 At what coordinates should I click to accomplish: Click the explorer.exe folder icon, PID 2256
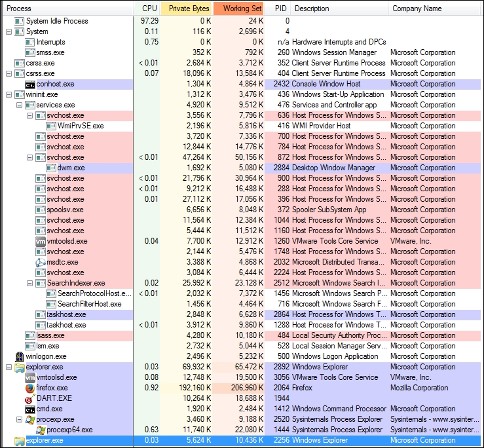pos(20,441)
